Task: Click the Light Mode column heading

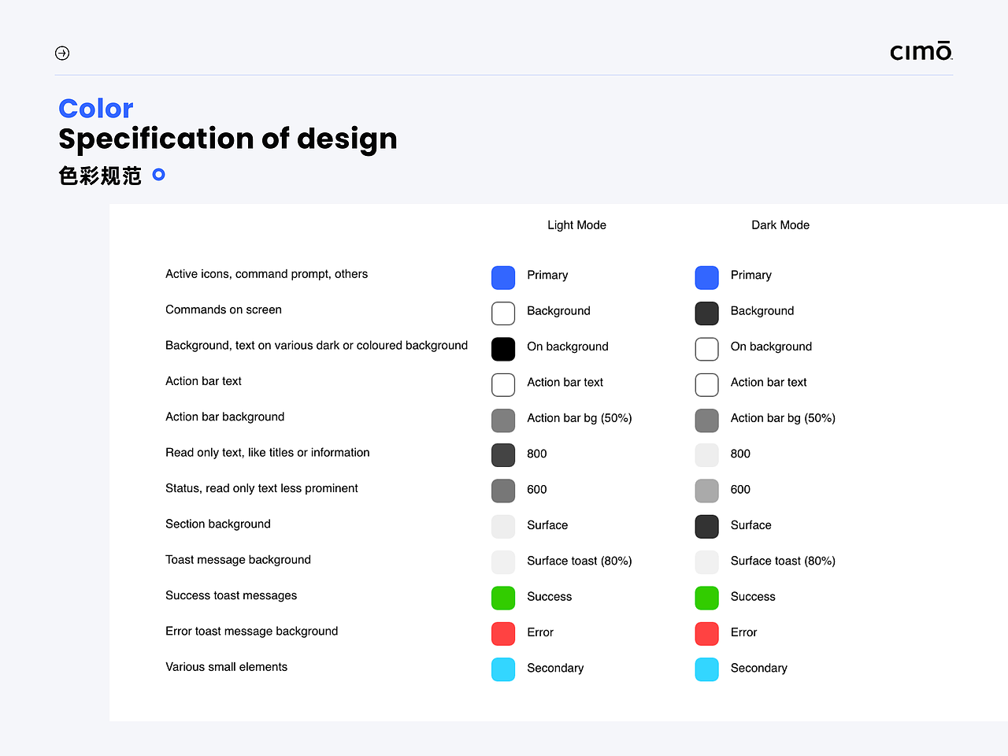Action: pos(576,225)
